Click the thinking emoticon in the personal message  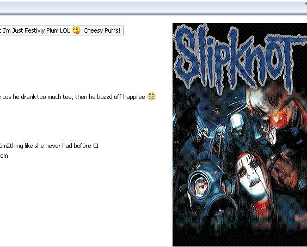(76, 30)
